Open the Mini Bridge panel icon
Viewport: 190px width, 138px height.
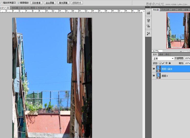[148, 13]
